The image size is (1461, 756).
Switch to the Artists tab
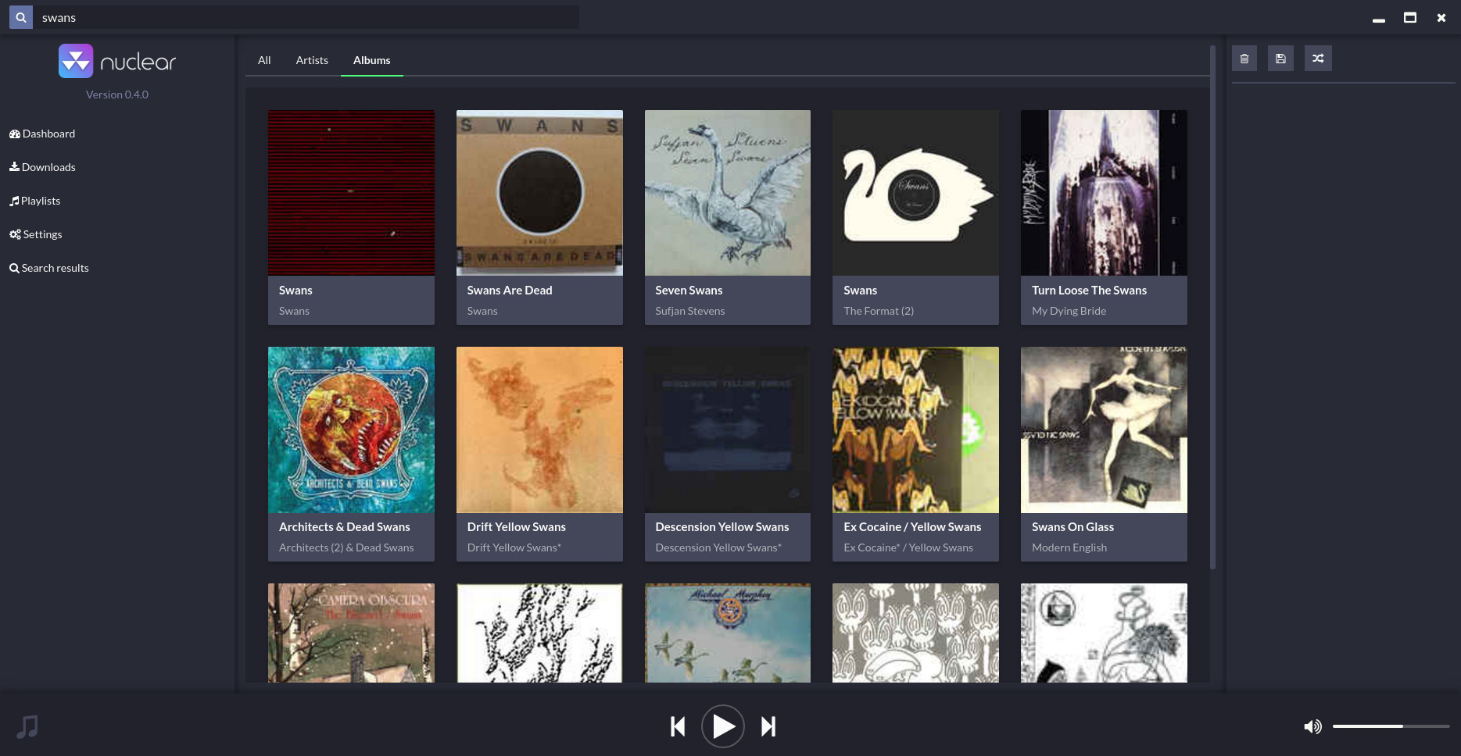[x=312, y=60]
